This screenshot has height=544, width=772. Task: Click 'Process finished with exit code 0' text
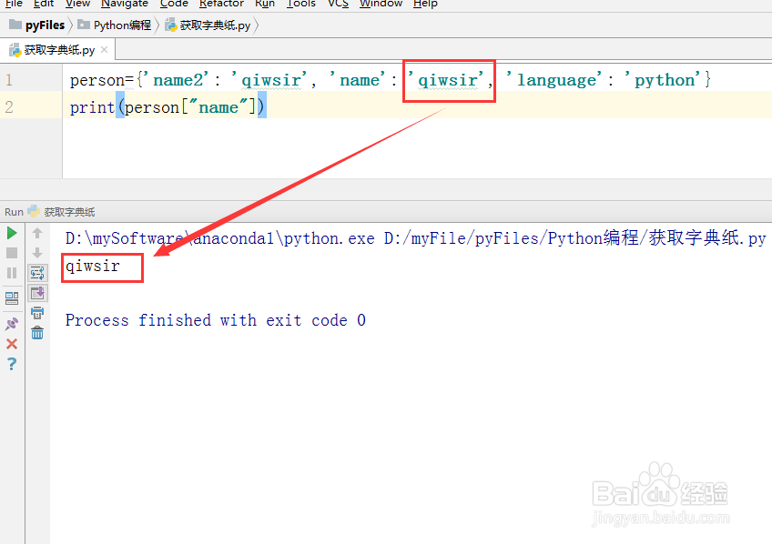point(215,320)
